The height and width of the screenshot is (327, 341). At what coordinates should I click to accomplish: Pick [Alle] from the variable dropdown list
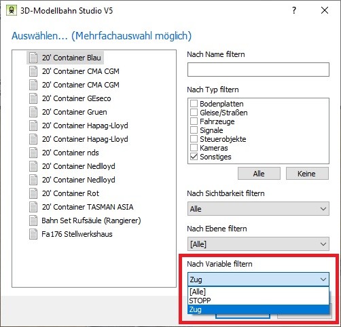tap(258, 292)
